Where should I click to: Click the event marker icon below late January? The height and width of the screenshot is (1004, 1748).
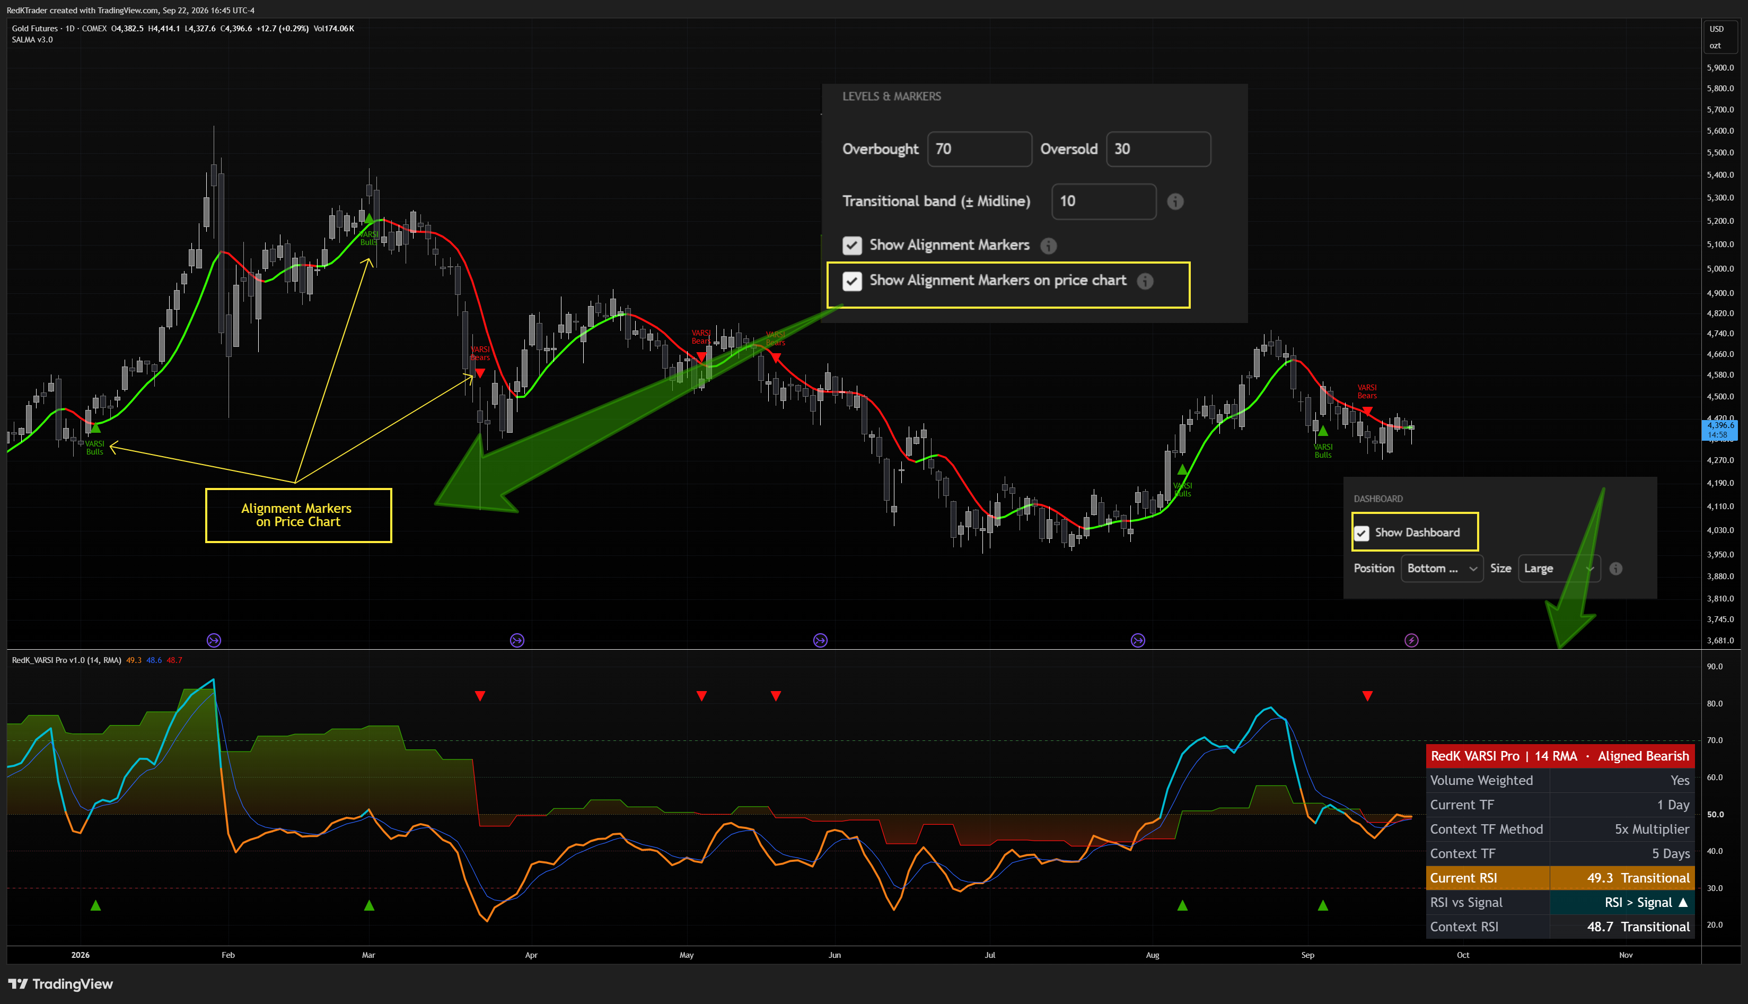point(214,641)
